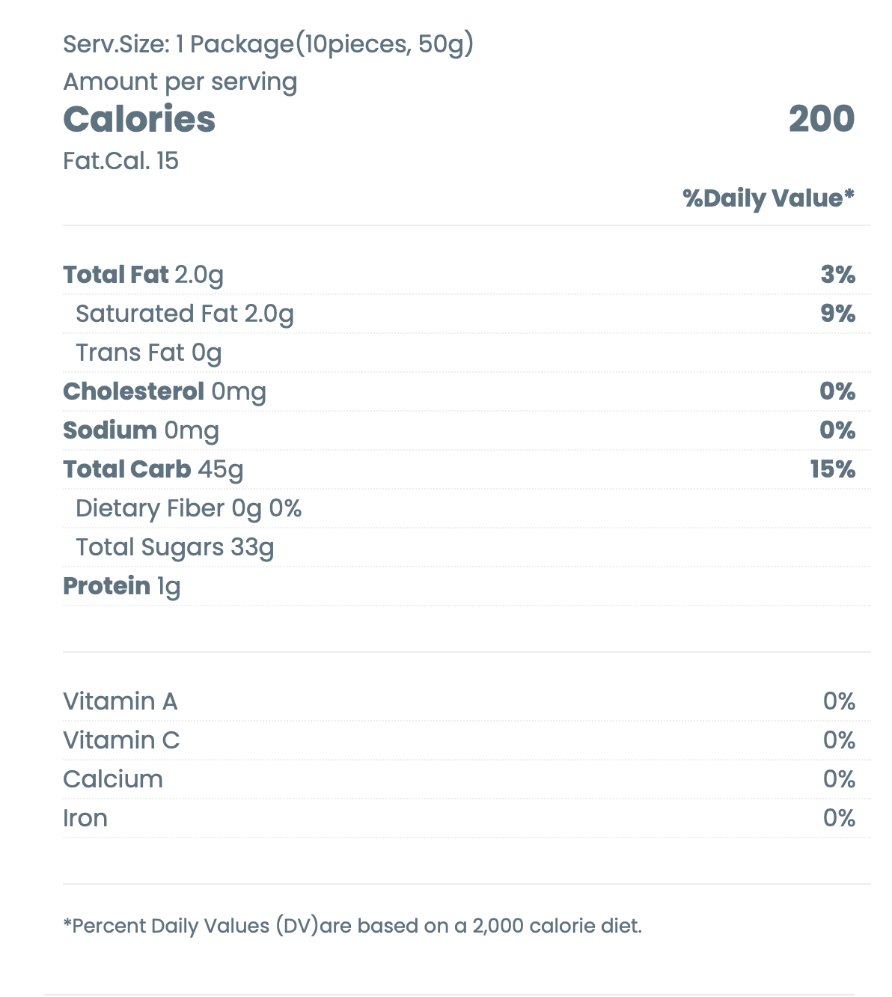
Task: Select the Saturated Fat 2.0g label
Action: (184, 314)
